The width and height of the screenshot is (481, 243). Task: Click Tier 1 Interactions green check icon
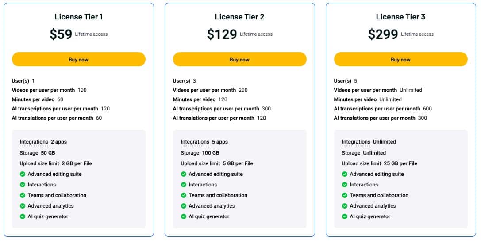[x=23, y=185]
